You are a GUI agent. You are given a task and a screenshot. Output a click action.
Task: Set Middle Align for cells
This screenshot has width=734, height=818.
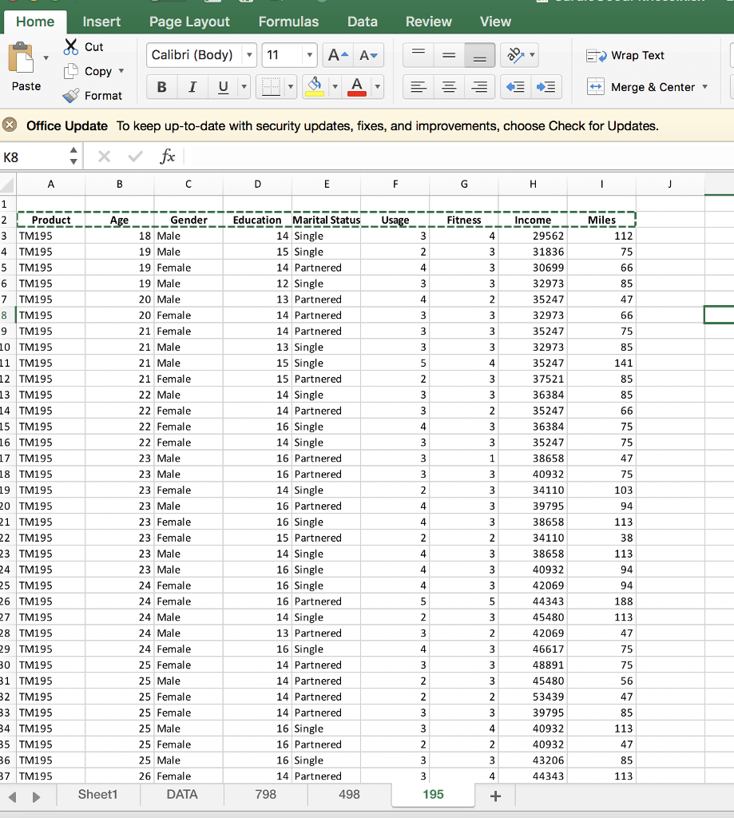point(449,55)
